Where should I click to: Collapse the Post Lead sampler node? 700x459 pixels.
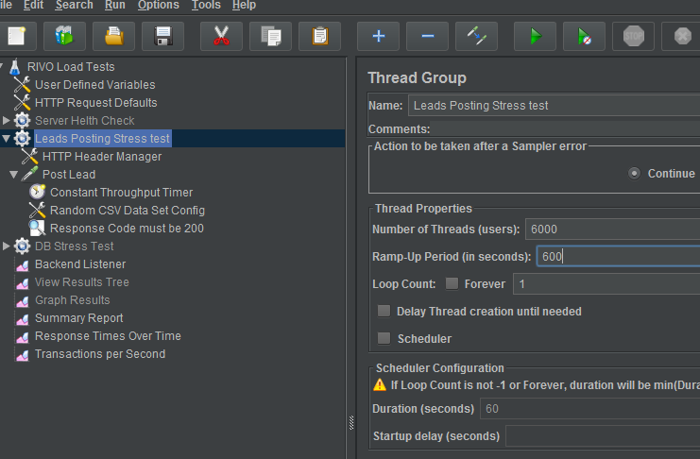14,175
